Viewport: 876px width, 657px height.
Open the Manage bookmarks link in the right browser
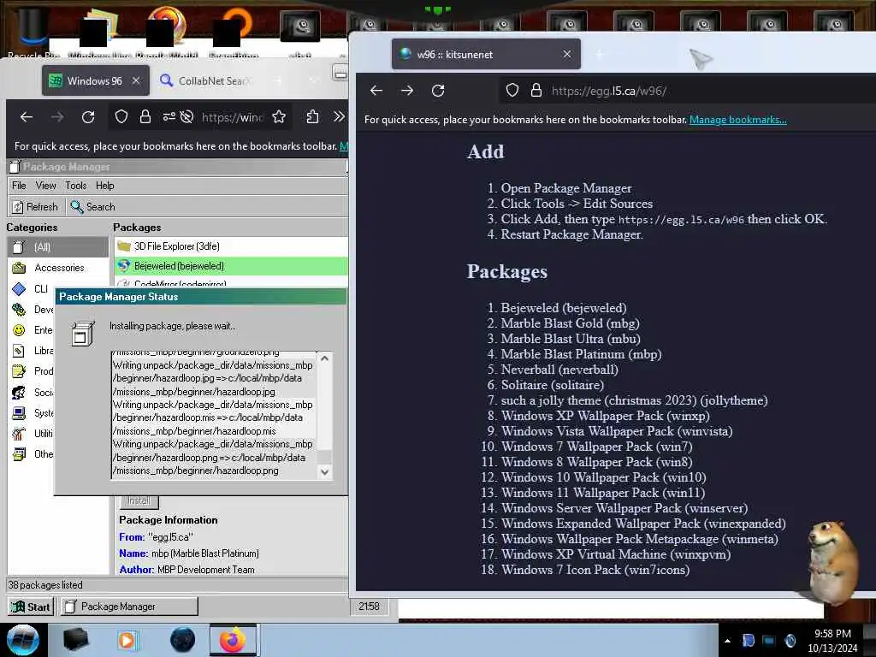[x=738, y=120]
